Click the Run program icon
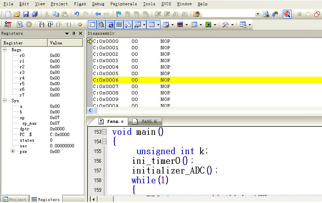Image resolution: width=322 pixels, height=203 pixels. point(20,25)
